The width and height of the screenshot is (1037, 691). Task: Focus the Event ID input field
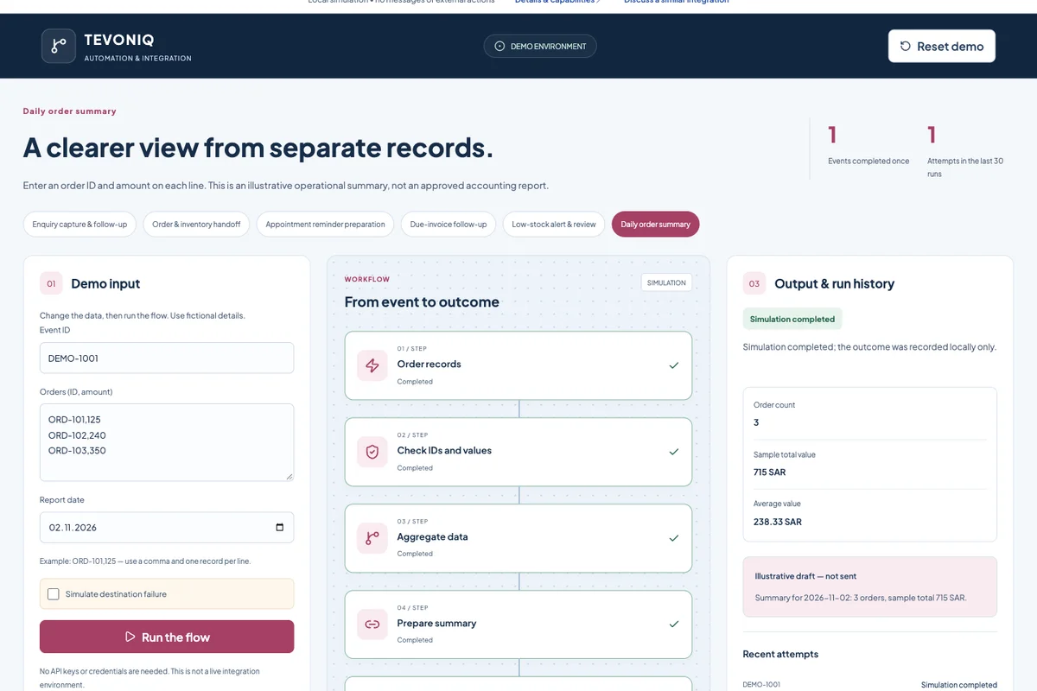click(167, 358)
